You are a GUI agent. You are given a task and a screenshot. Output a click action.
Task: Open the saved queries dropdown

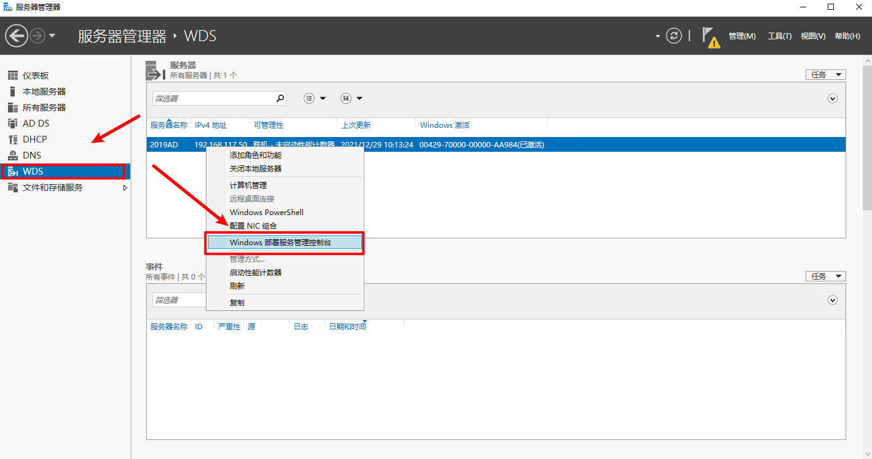pyautogui.click(x=352, y=98)
